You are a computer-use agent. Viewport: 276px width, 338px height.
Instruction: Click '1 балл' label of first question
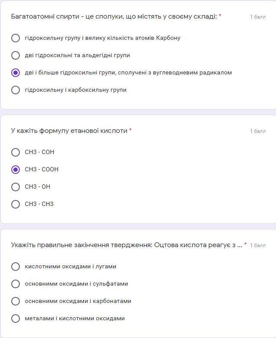258,17
